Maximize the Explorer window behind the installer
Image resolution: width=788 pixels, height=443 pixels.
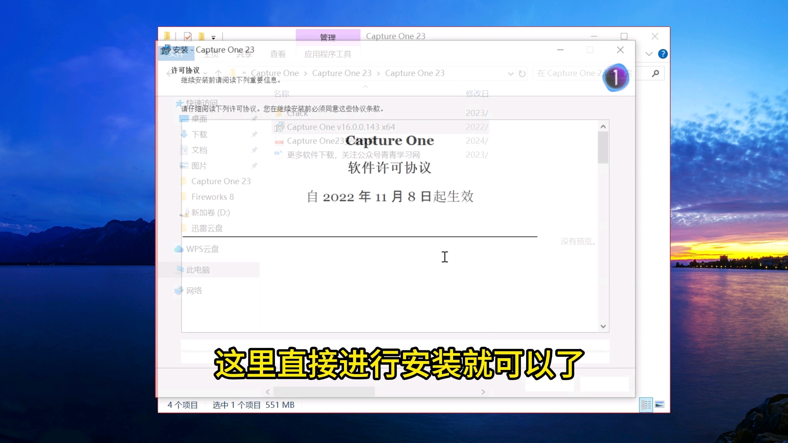[x=624, y=37]
